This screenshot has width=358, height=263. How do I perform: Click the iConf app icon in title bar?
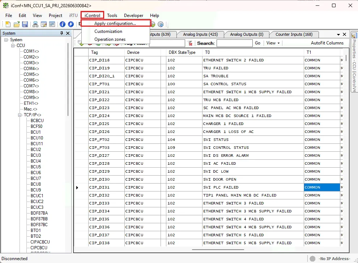coord(6,5)
